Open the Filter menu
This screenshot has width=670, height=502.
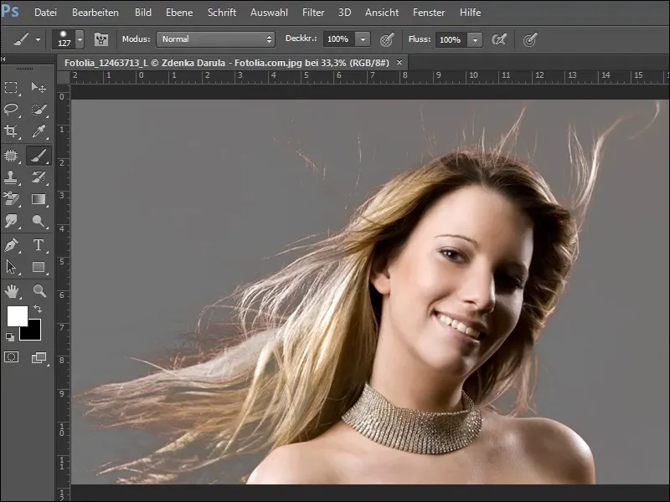tap(313, 13)
